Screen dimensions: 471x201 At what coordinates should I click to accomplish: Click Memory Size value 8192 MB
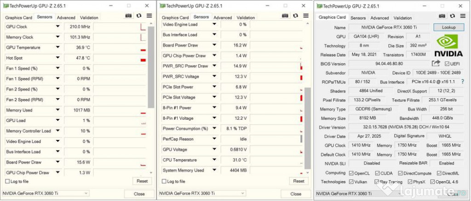click(x=368, y=118)
